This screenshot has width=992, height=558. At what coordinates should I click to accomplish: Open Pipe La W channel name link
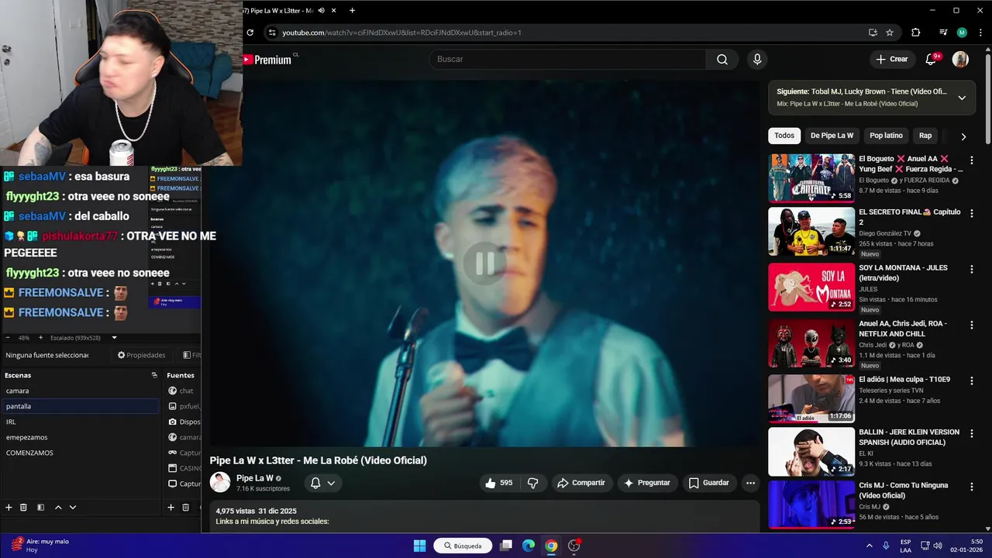point(255,478)
